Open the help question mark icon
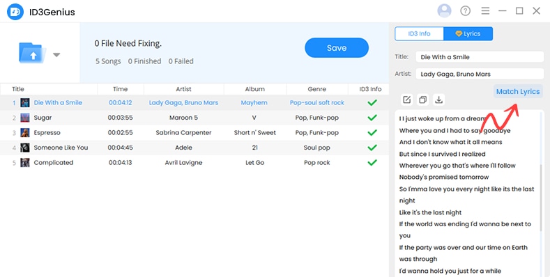The image size is (550, 277). tap(465, 11)
